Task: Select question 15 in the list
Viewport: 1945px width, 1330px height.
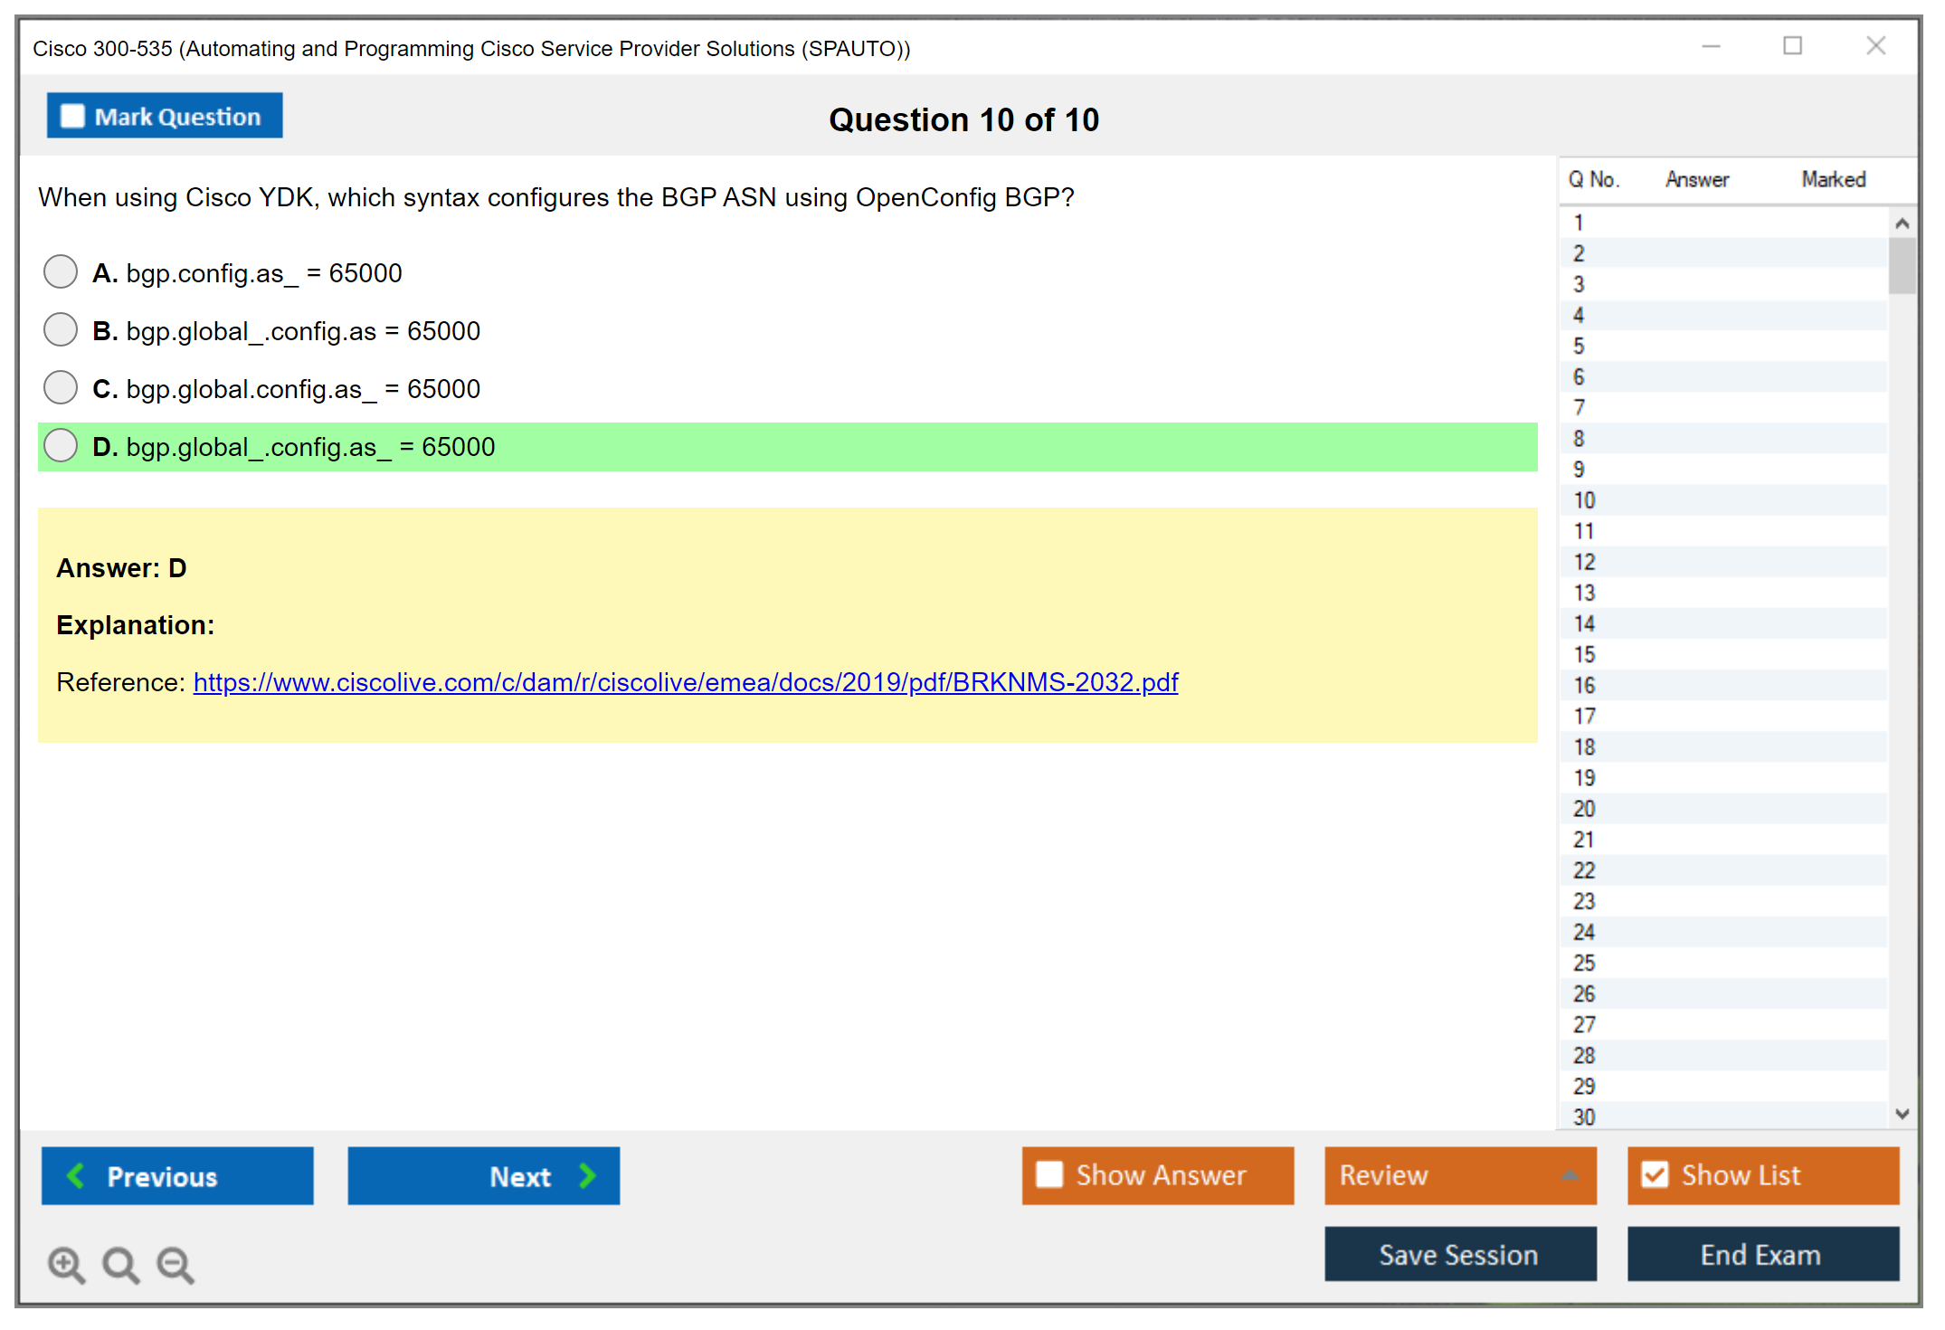Action: [x=1584, y=654]
